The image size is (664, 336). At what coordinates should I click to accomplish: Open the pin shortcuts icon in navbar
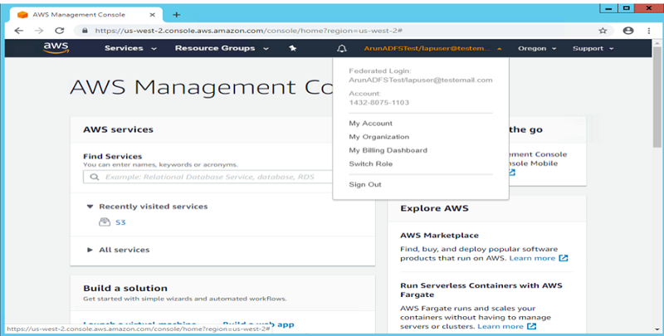point(293,48)
